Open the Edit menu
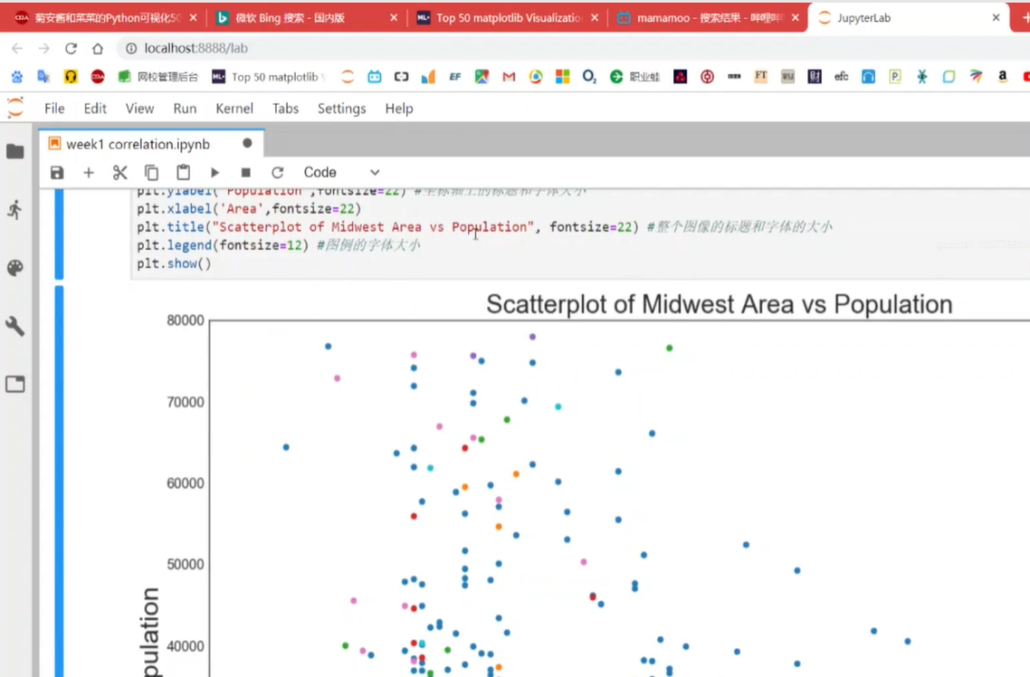 click(95, 109)
